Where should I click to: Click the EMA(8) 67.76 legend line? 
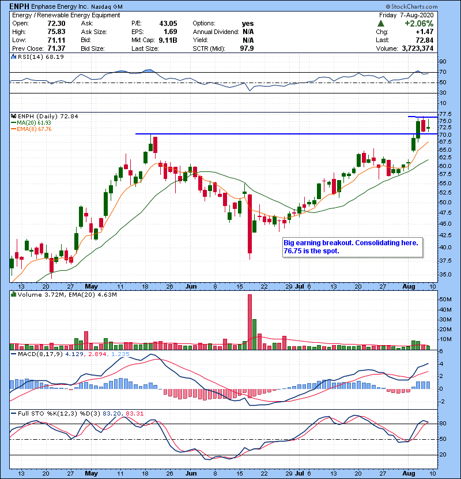pyautogui.click(x=31, y=129)
